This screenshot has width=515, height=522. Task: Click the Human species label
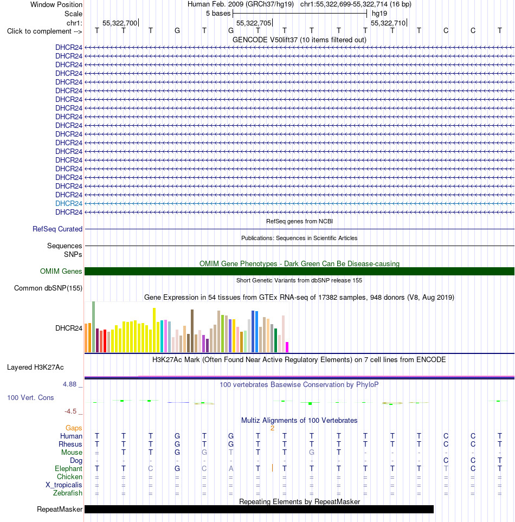point(71,436)
